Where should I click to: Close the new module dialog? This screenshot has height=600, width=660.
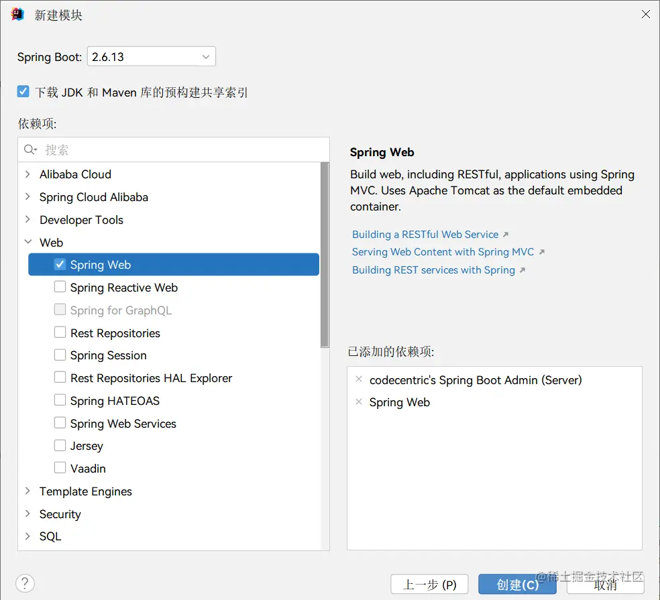click(x=646, y=14)
